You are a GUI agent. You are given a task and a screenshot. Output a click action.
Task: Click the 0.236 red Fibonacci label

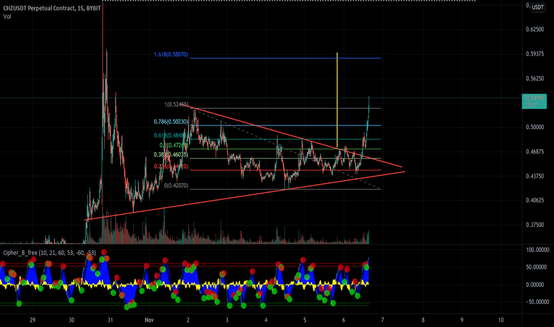[x=171, y=166]
